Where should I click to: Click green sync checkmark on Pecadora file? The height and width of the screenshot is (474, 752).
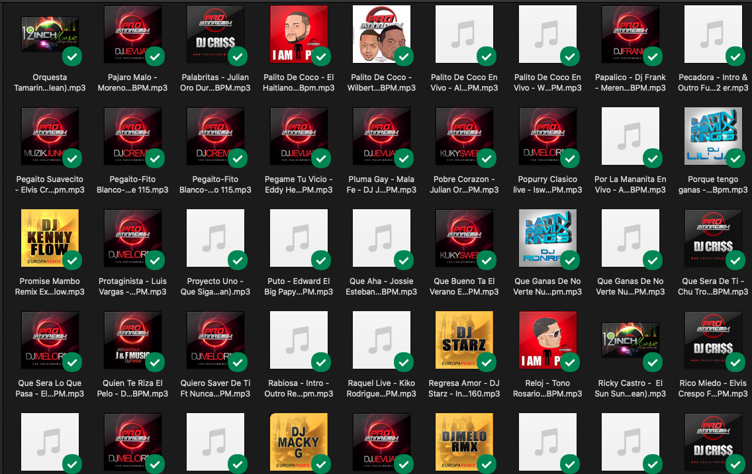coord(735,57)
